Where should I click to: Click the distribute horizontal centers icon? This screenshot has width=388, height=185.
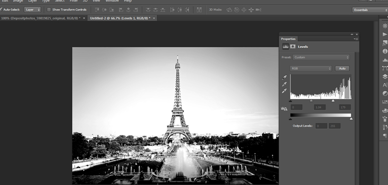tap(179, 10)
